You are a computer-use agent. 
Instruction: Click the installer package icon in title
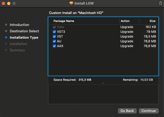click(x=71, y=3)
